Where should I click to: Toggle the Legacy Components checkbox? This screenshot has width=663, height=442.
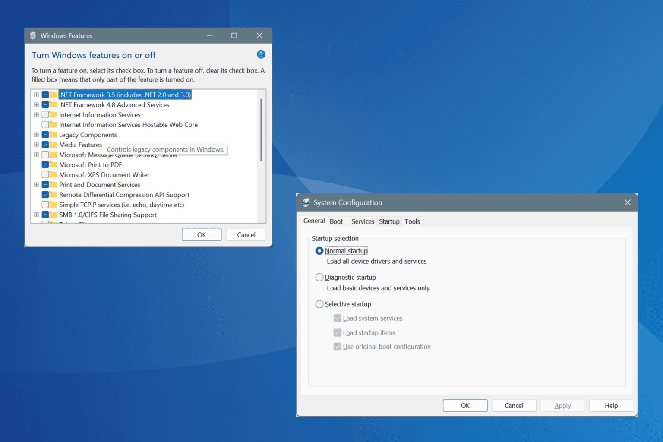45,135
